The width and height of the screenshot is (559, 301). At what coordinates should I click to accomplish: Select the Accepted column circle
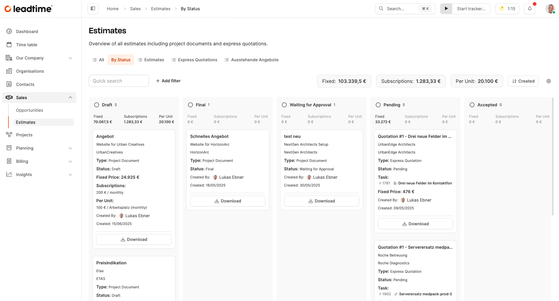pyautogui.click(x=472, y=105)
